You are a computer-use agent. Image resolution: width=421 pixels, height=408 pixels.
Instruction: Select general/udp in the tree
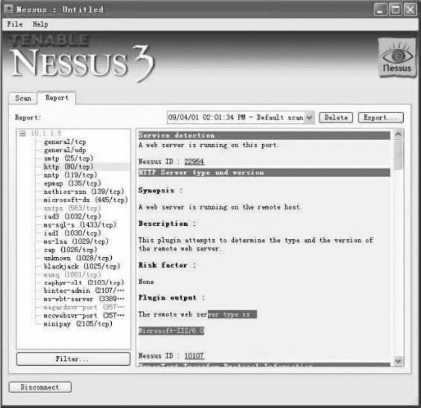tap(65, 150)
